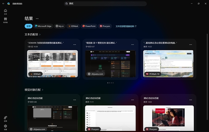Open the UL Procyon woman image thumbnail
The width and height of the screenshot is (209, 132).
point(169,118)
